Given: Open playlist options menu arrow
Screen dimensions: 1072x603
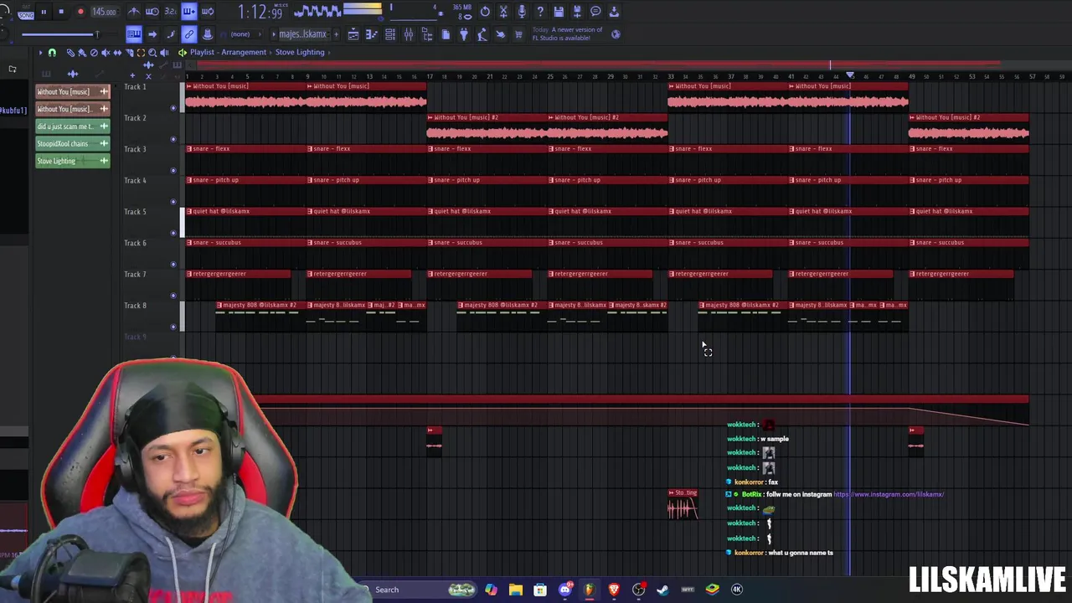Looking at the screenshot, I should coord(40,52).
